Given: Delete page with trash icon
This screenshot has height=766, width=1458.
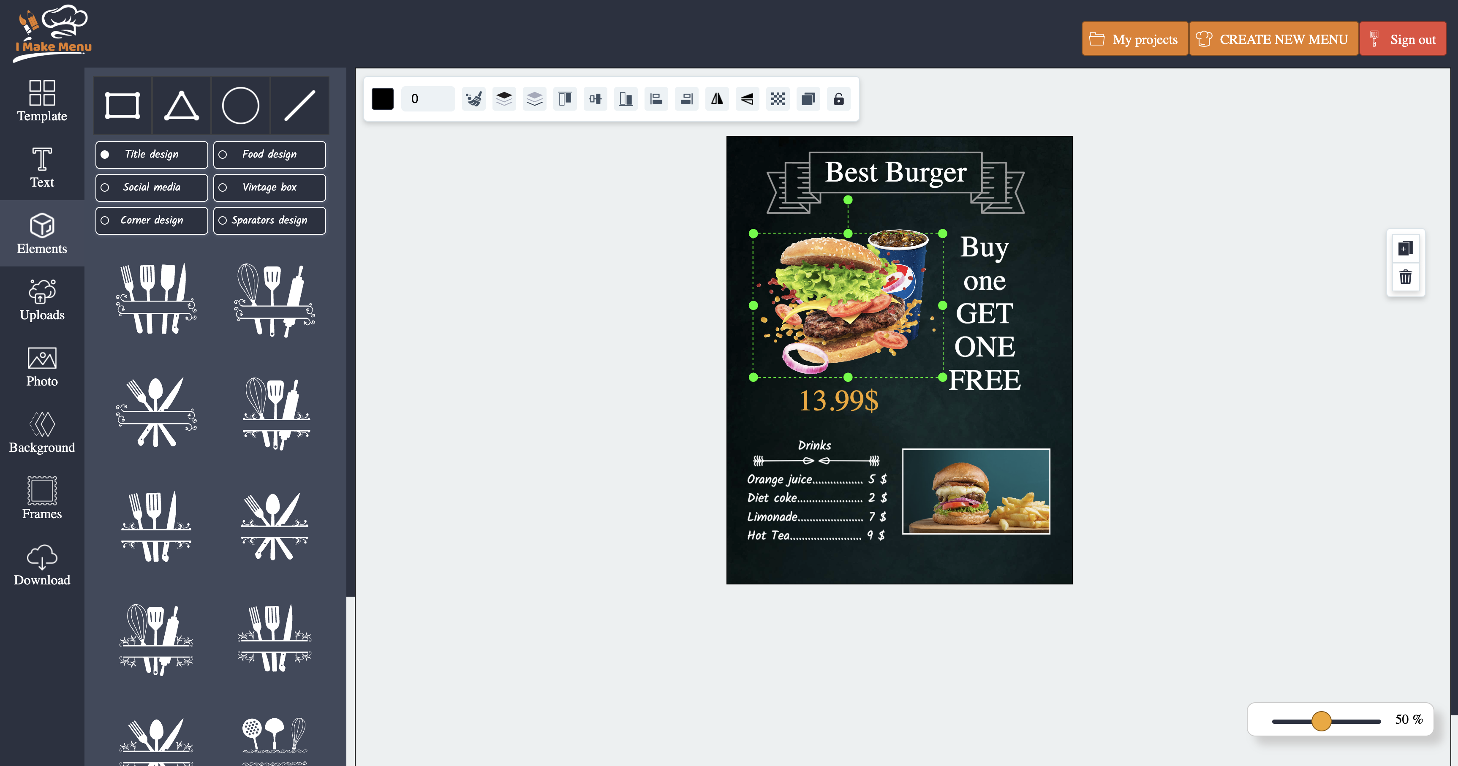Looking at the screenshot, I should click(x=1405, y=277).
